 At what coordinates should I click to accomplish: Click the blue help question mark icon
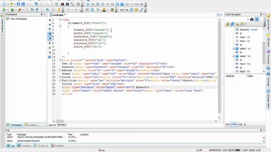pos(268,68)
